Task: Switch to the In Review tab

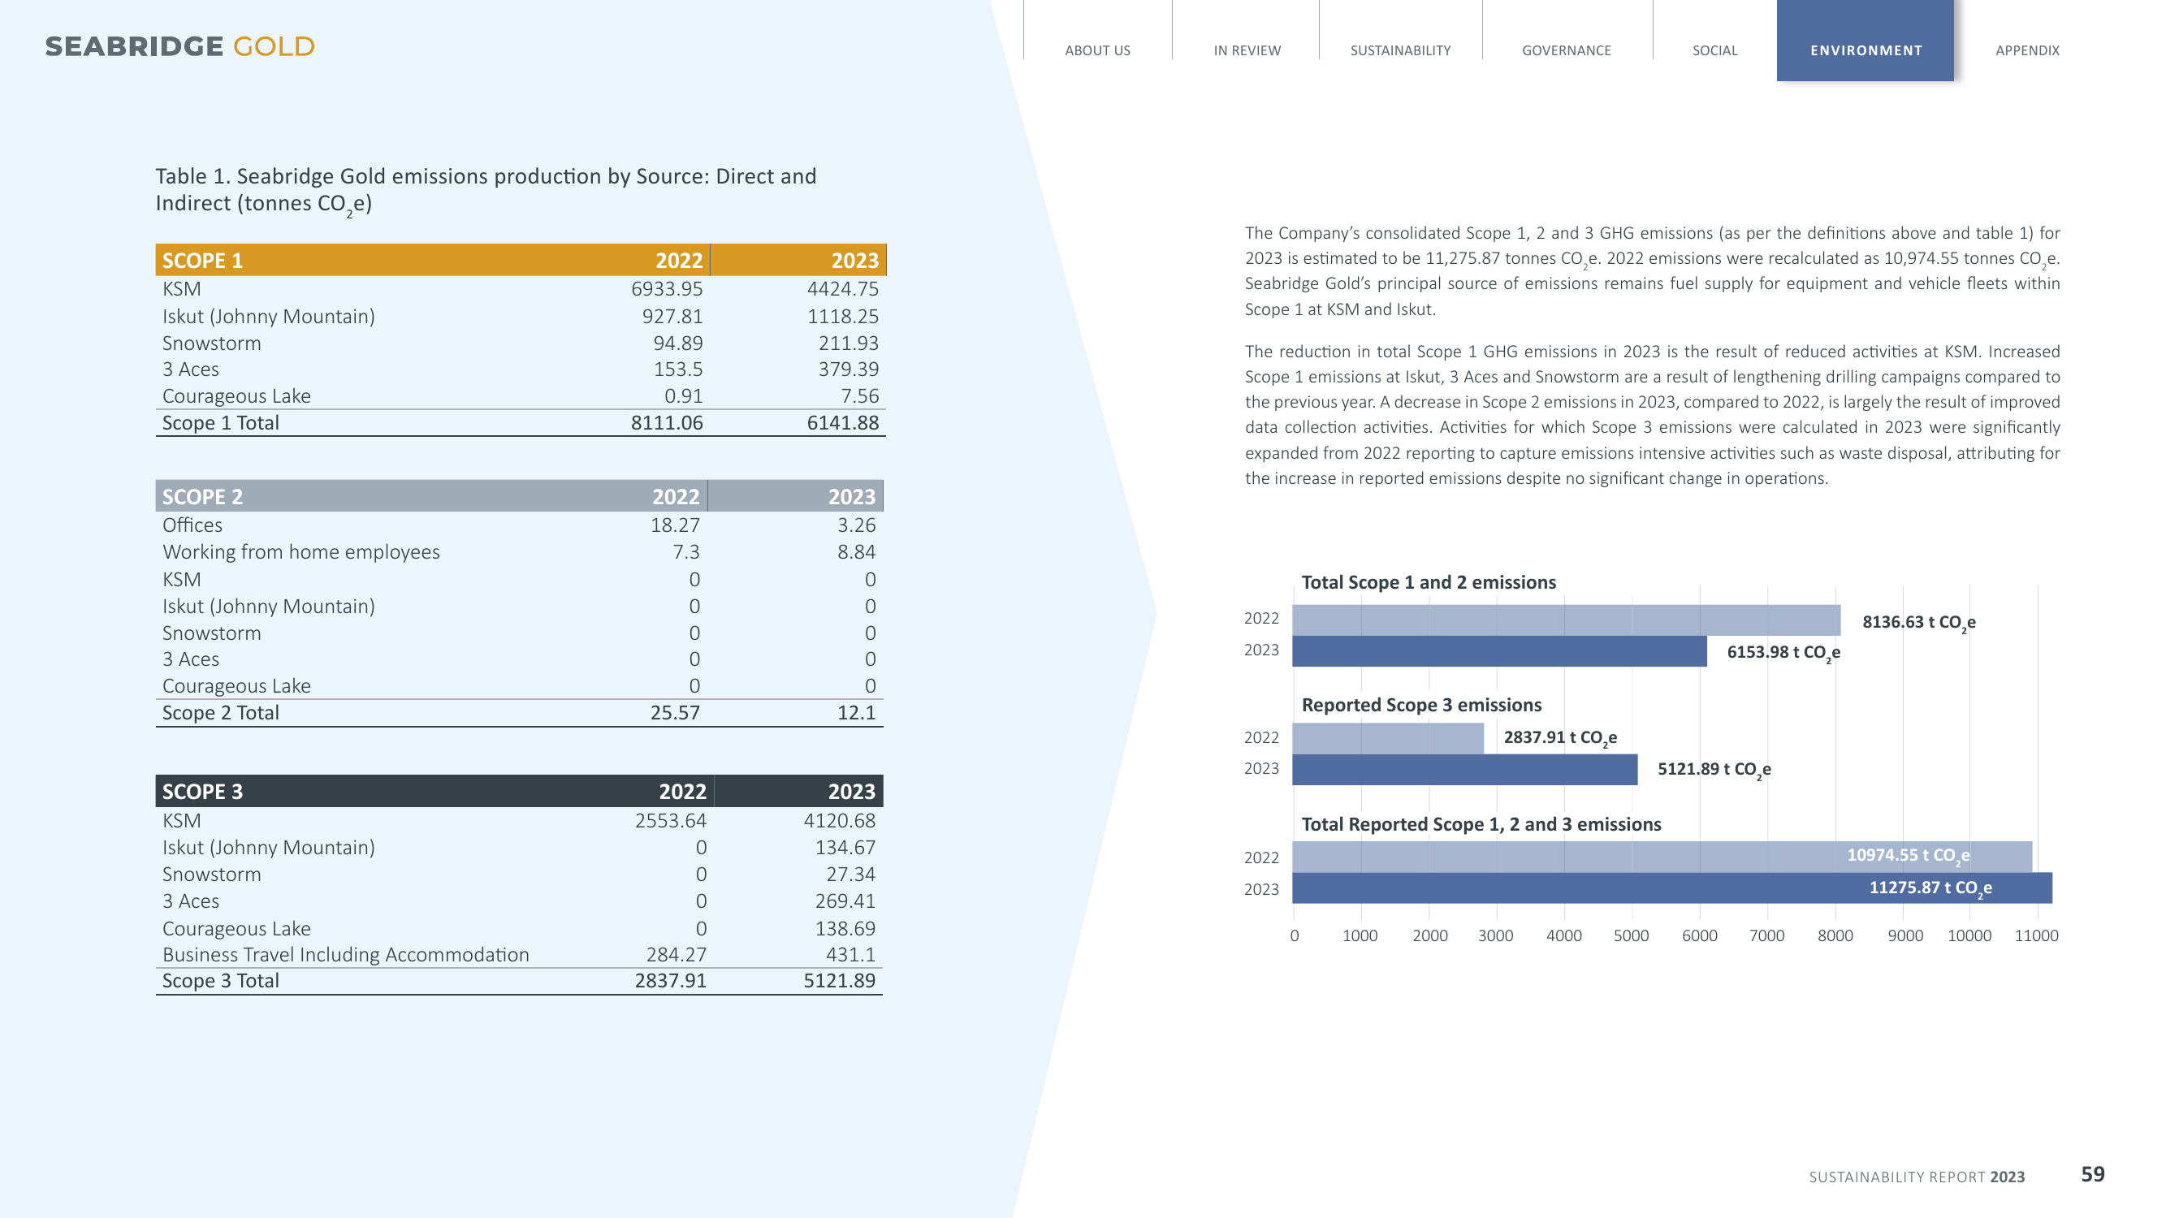Action: coord(1247,50)
